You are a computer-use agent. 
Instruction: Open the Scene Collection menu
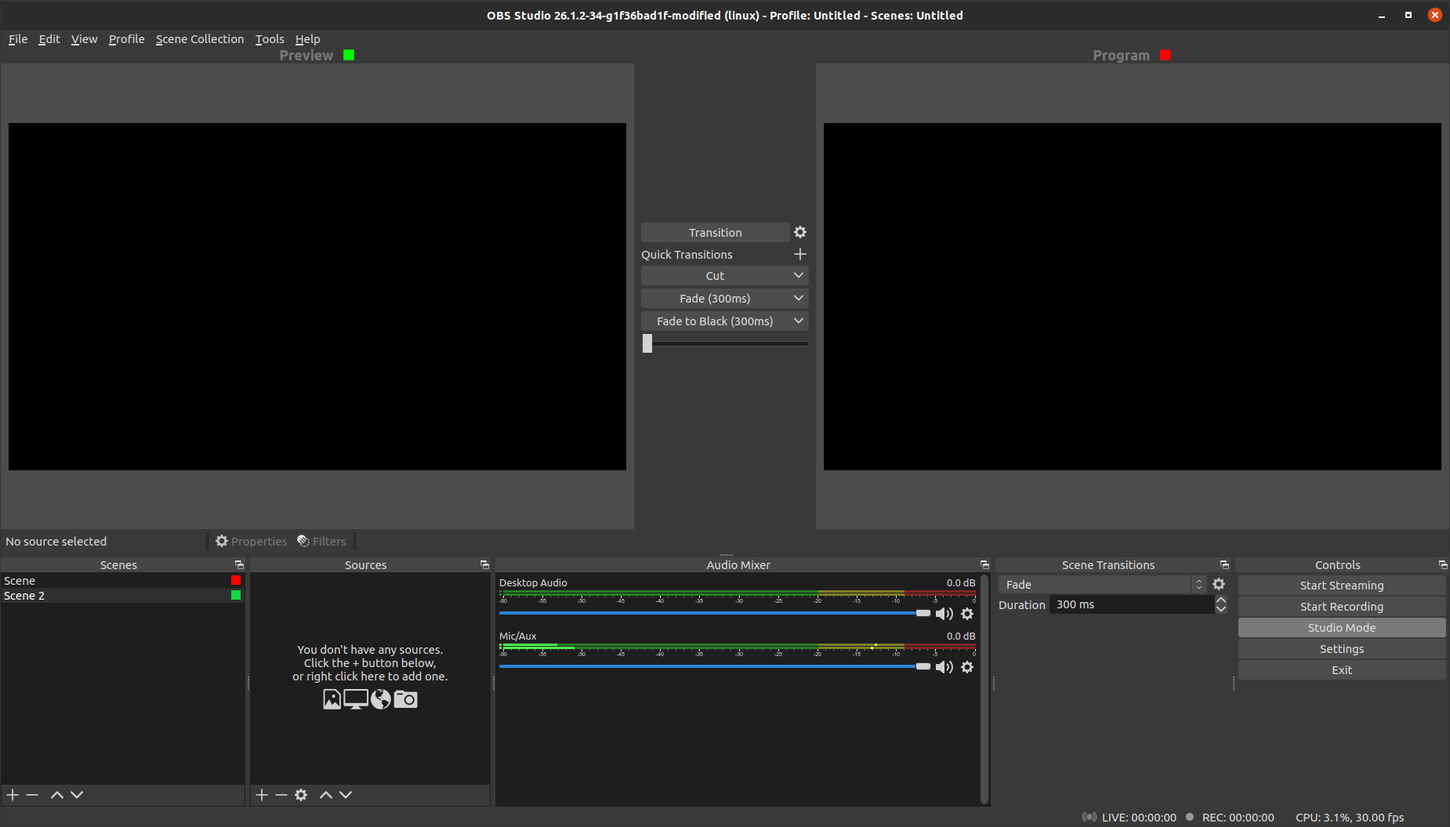(200, 38)
